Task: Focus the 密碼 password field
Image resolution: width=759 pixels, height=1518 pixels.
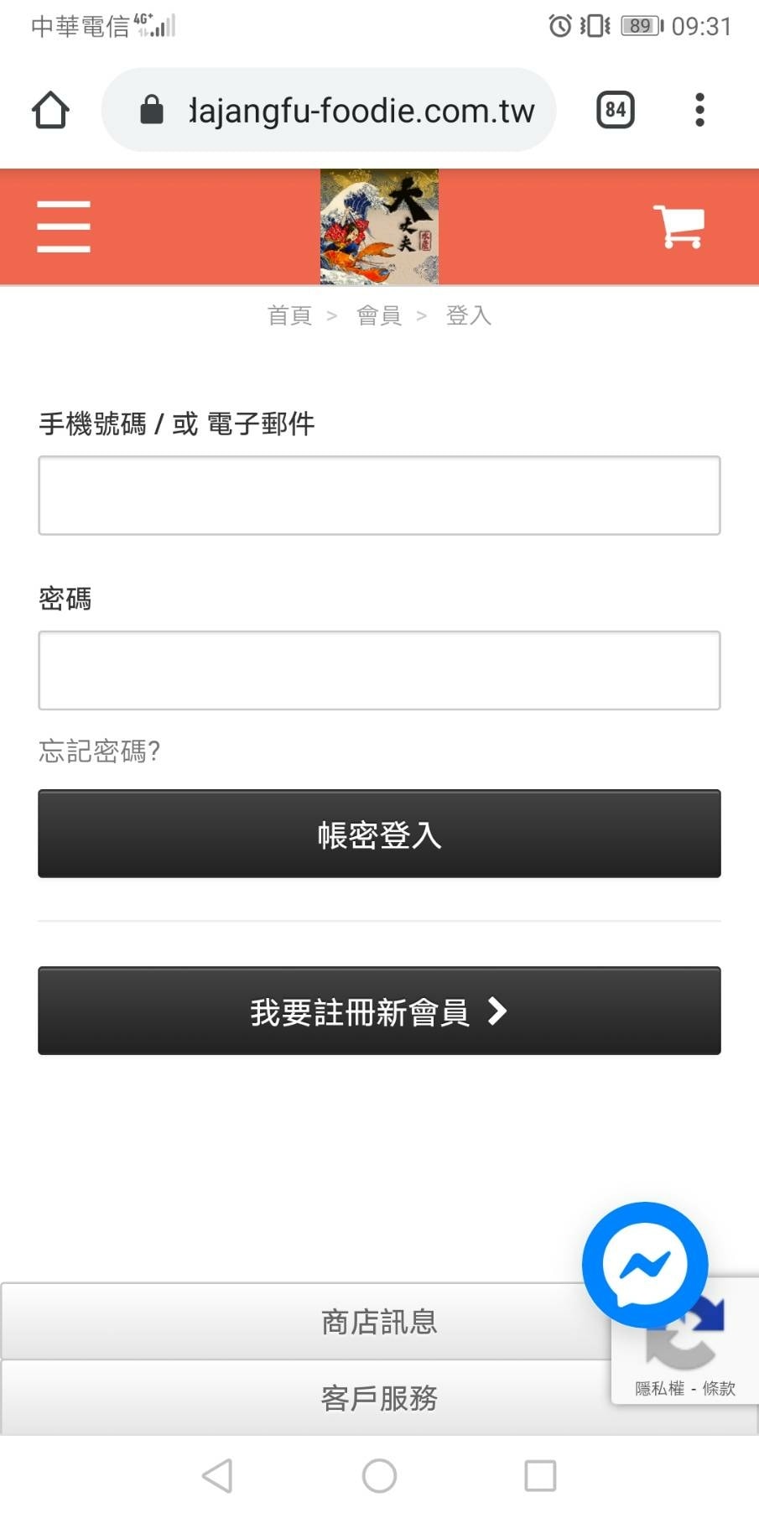Action: point(379,671)
